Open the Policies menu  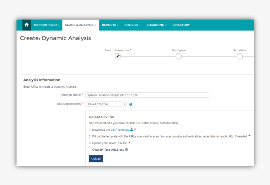click(x=132, y=25)
